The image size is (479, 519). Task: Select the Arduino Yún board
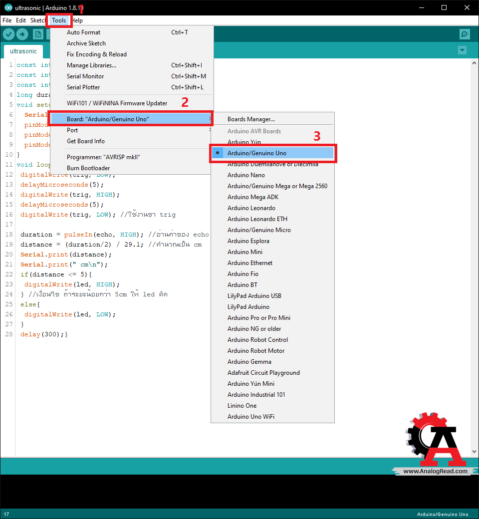click(x=272, y=142)
